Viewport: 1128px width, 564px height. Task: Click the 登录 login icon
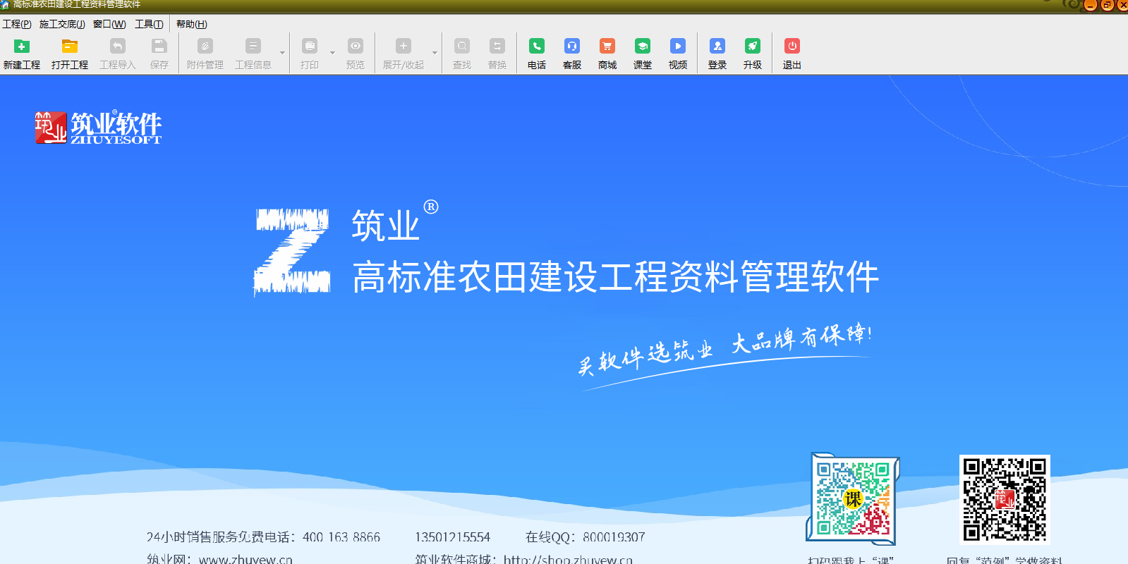pos(717,47)
